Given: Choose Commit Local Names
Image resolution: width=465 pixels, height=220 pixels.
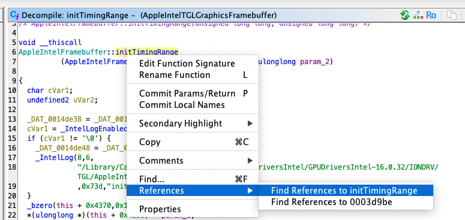Looking at the screenshot, I should coord(193,105).
